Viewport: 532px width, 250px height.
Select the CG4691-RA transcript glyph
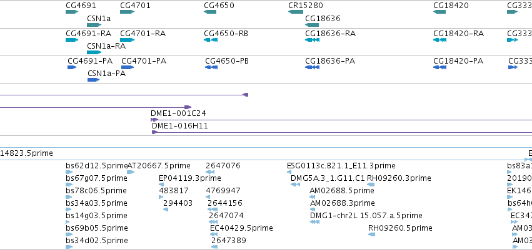[72, 40]
